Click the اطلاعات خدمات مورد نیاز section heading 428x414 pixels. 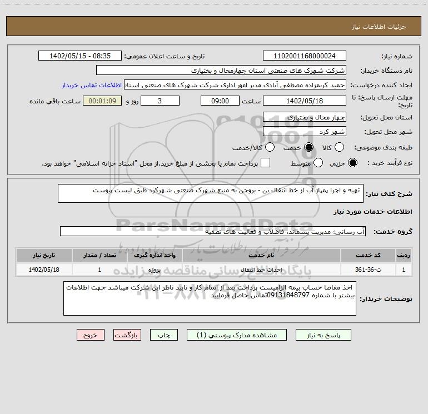(x=373, y=212)
